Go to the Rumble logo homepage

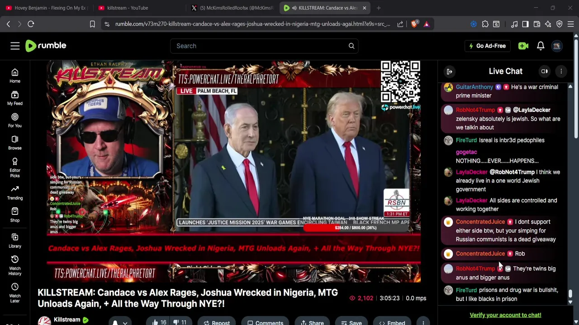click(x=46, y=46)
